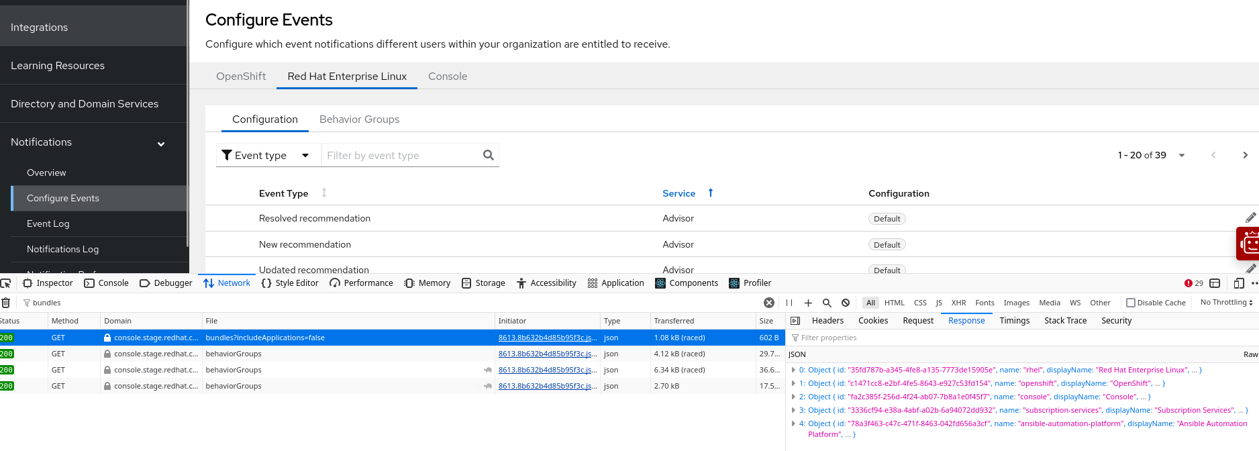Enable the Disable Cache checkbox
1259x451 pixels.
click(1130, 303)
